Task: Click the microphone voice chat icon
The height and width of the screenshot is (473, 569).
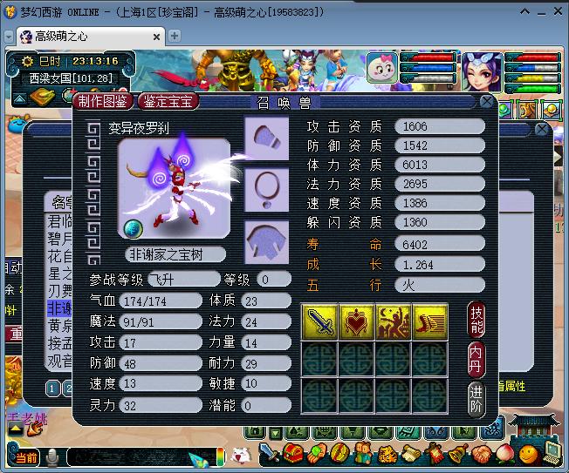Action: pos(52,456)
